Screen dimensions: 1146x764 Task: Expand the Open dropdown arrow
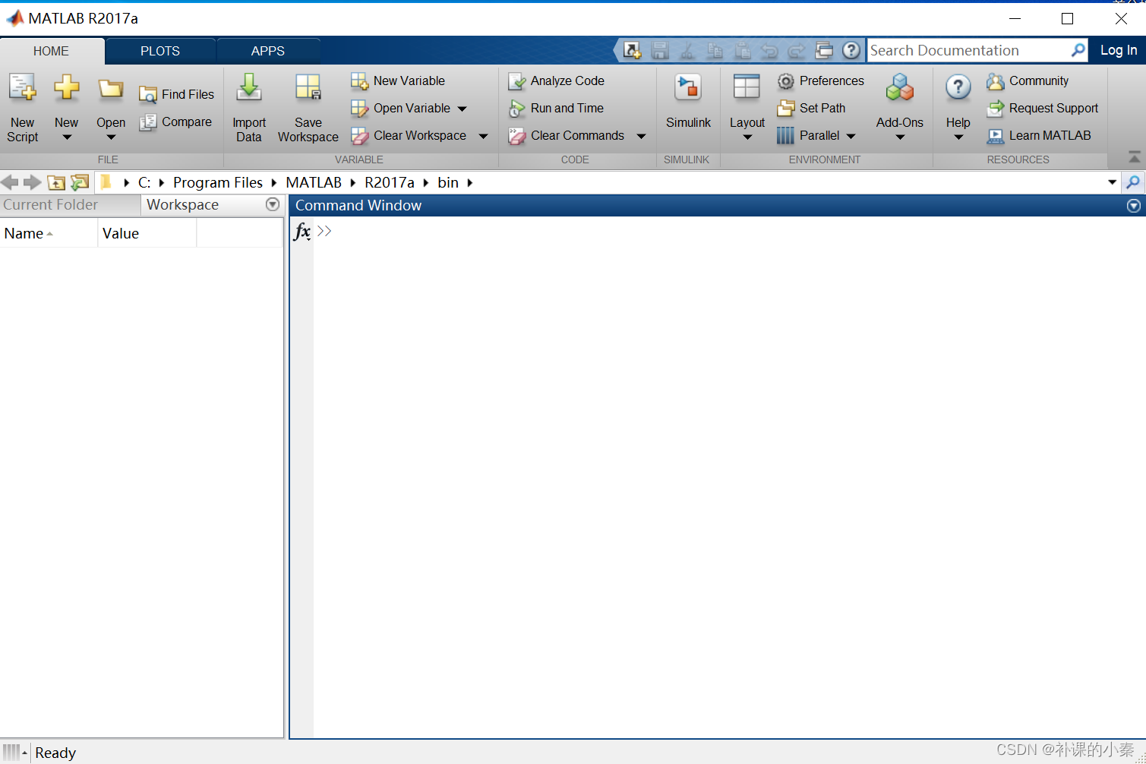click(111, 137)
